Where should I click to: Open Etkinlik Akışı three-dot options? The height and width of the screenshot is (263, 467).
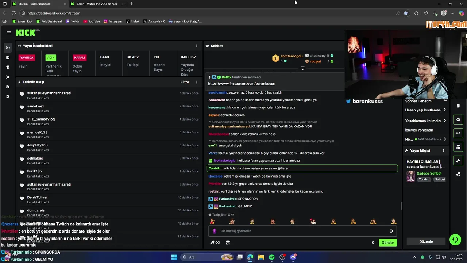tap(197, 82)
